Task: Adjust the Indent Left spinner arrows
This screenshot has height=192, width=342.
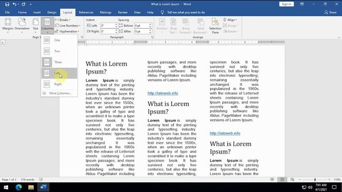Action: [116, 26]
